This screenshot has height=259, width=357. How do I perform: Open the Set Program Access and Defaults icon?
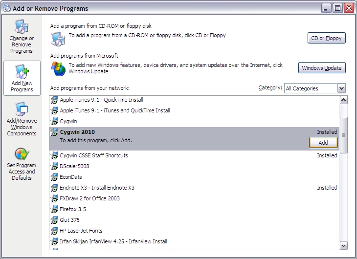click(22, 154)
